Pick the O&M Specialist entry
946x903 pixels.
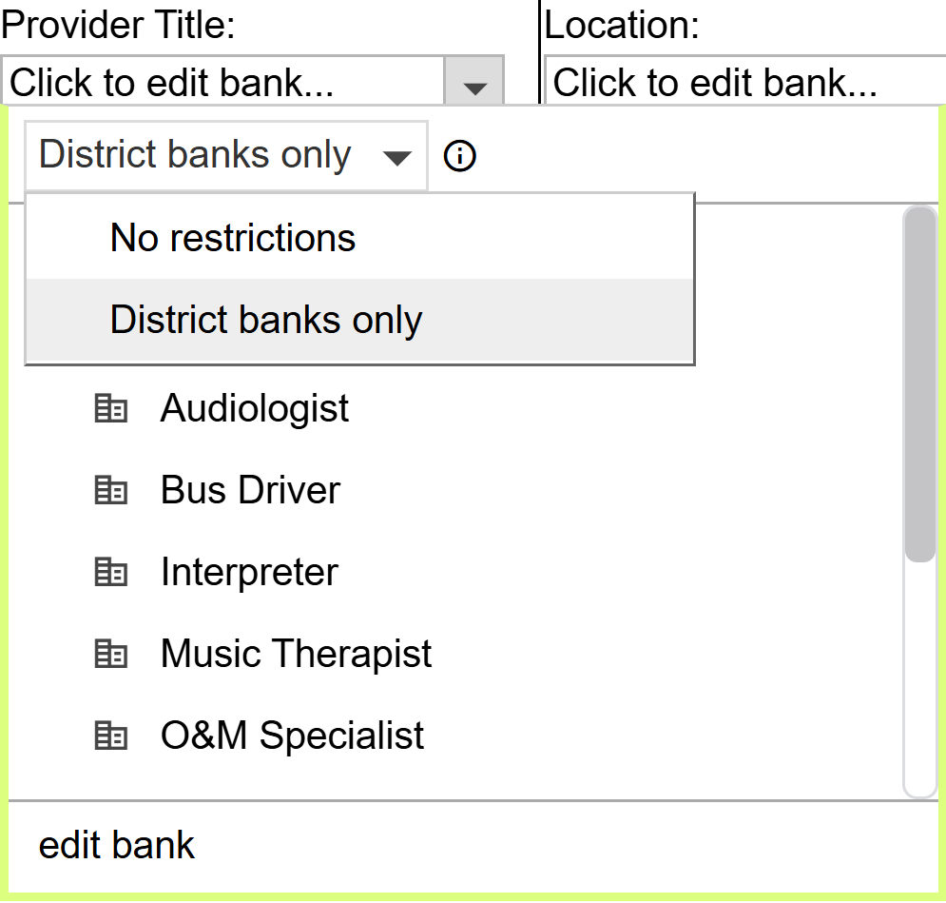pos(292,736)
